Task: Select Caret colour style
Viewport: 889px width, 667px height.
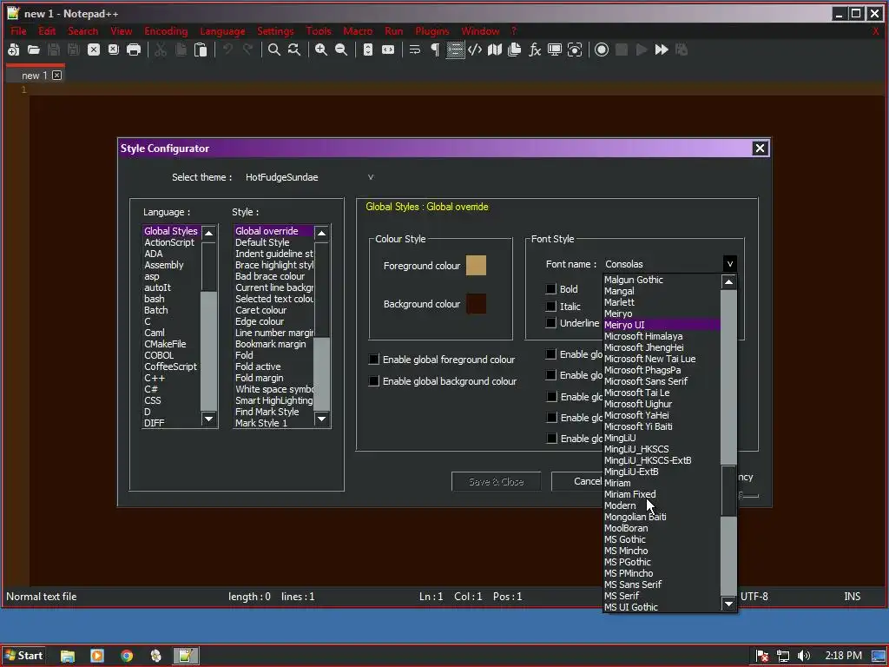Action: point(273,310)
